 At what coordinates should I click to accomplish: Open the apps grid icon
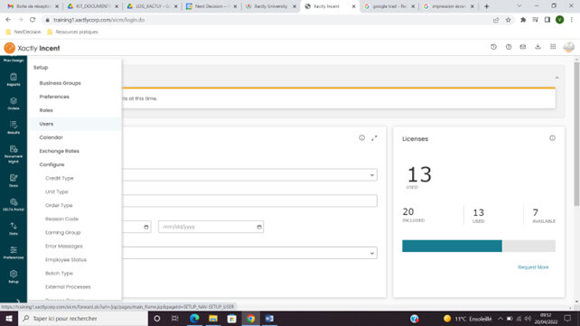[x=553, y=47]
